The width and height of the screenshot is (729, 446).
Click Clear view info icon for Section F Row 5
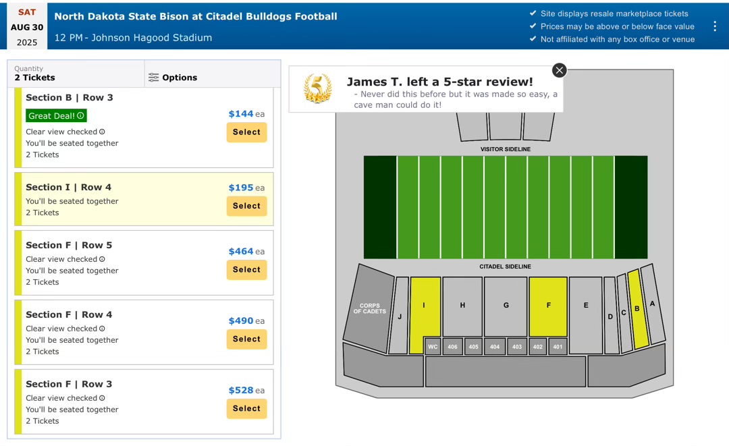[103, 259]
